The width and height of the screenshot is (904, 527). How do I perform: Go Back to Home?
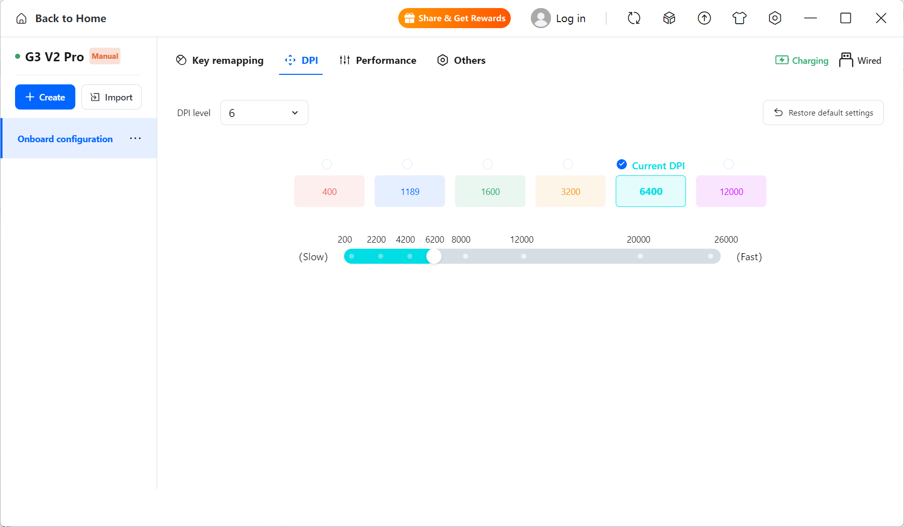(61, 19)
